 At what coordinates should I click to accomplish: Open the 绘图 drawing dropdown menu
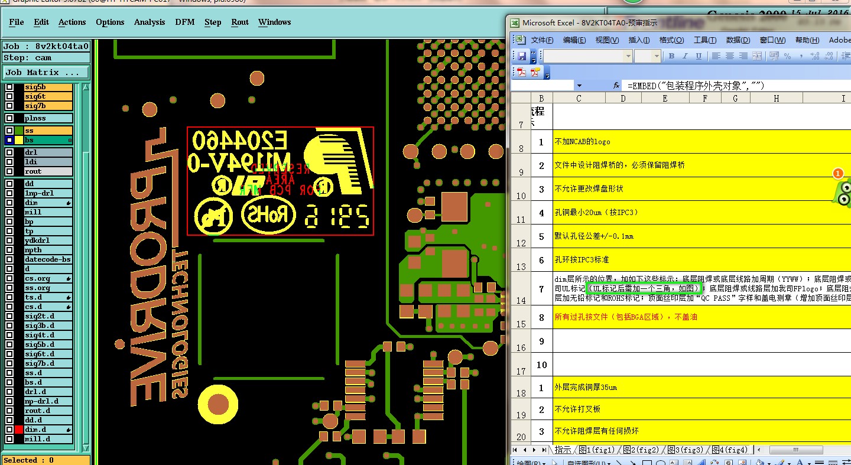click(530, 463)
